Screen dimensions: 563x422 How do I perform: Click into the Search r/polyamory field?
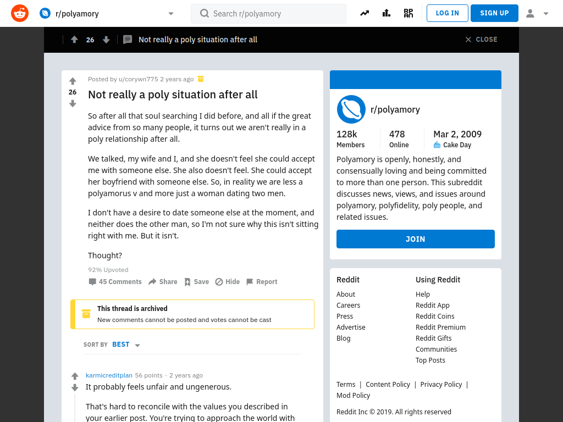268,14
